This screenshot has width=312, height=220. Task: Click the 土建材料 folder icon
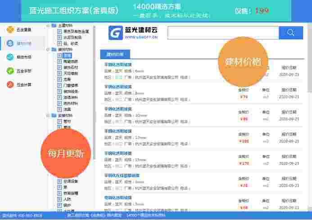point(54,26)
